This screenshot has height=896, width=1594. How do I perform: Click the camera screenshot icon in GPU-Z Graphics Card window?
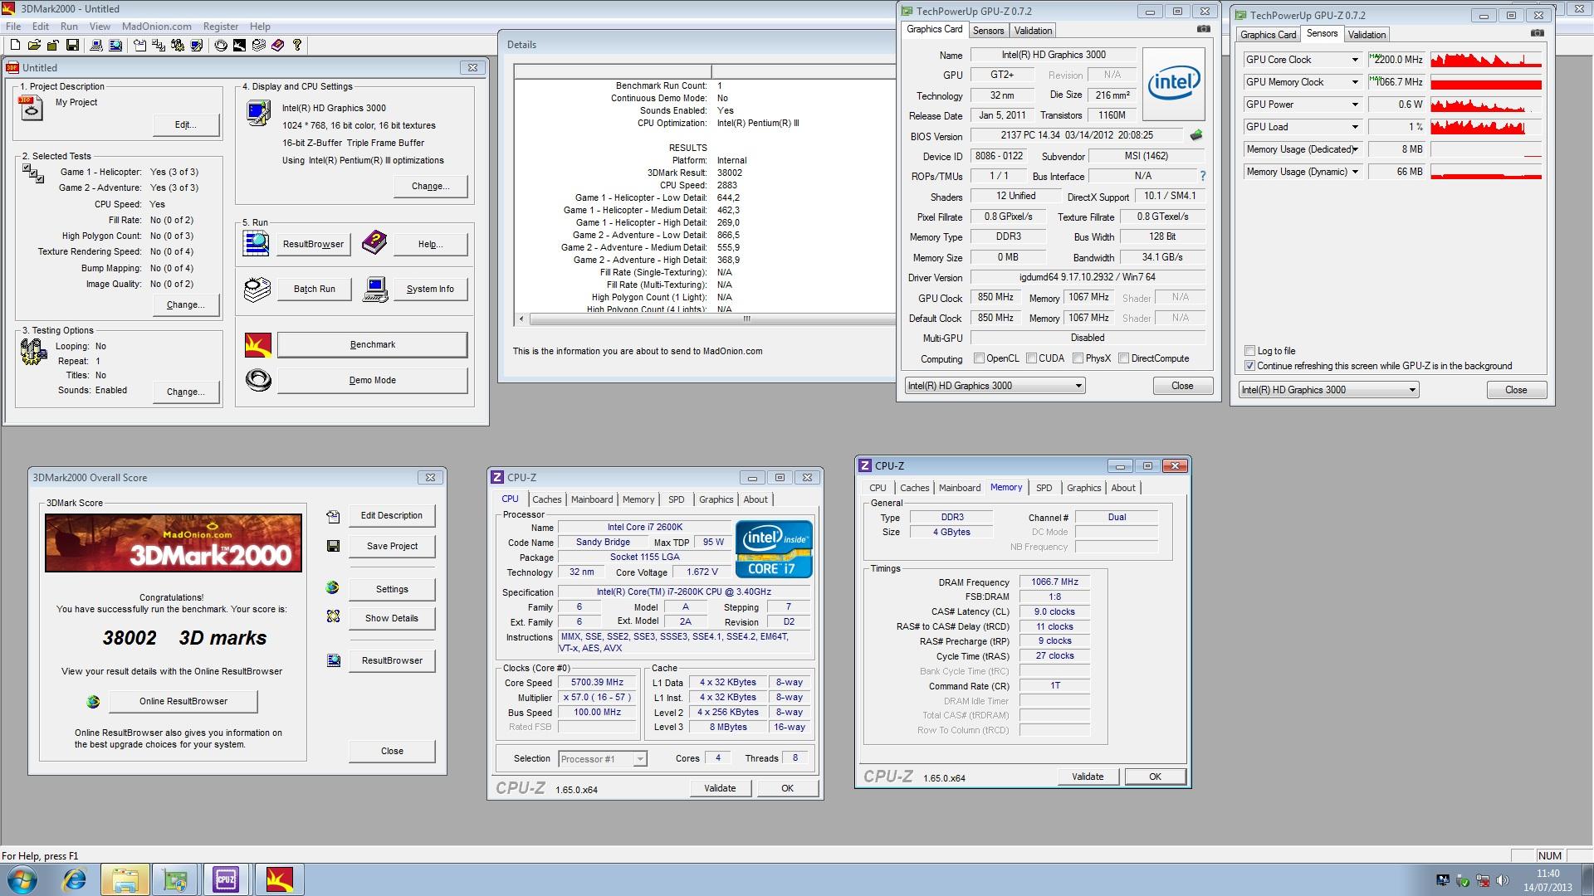tap(1203, 29)
